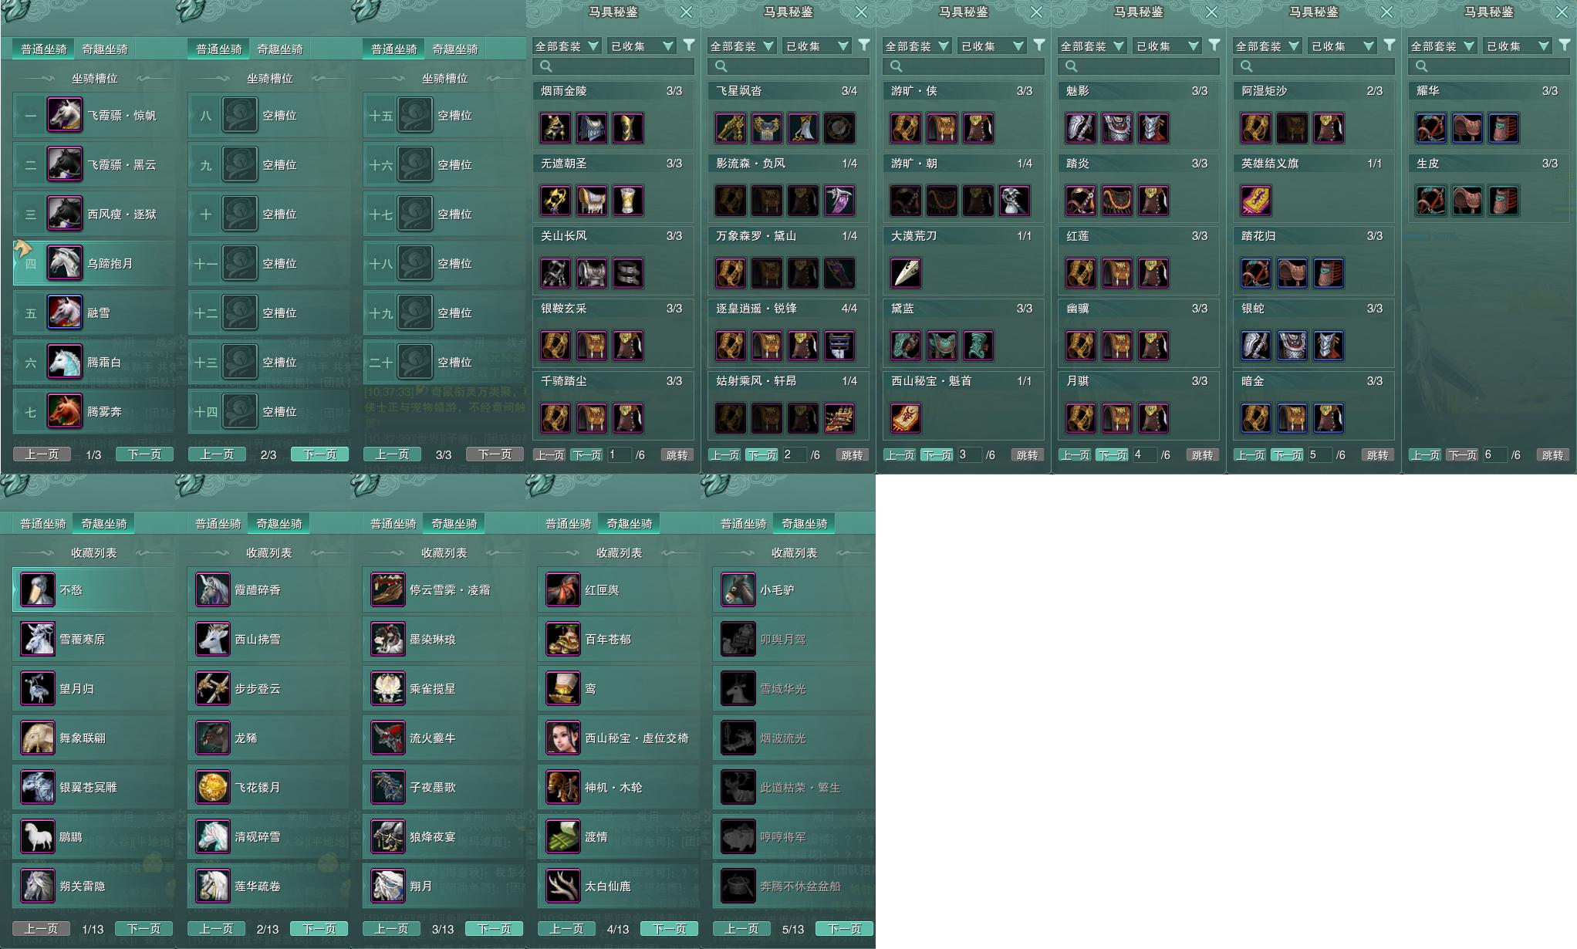
Task: Select the 红匣舆 mount icon
Action: coord(563,589)
